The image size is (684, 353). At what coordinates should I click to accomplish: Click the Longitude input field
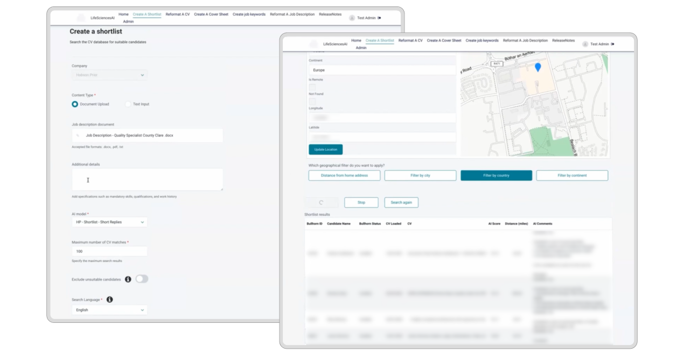point(382,117)
